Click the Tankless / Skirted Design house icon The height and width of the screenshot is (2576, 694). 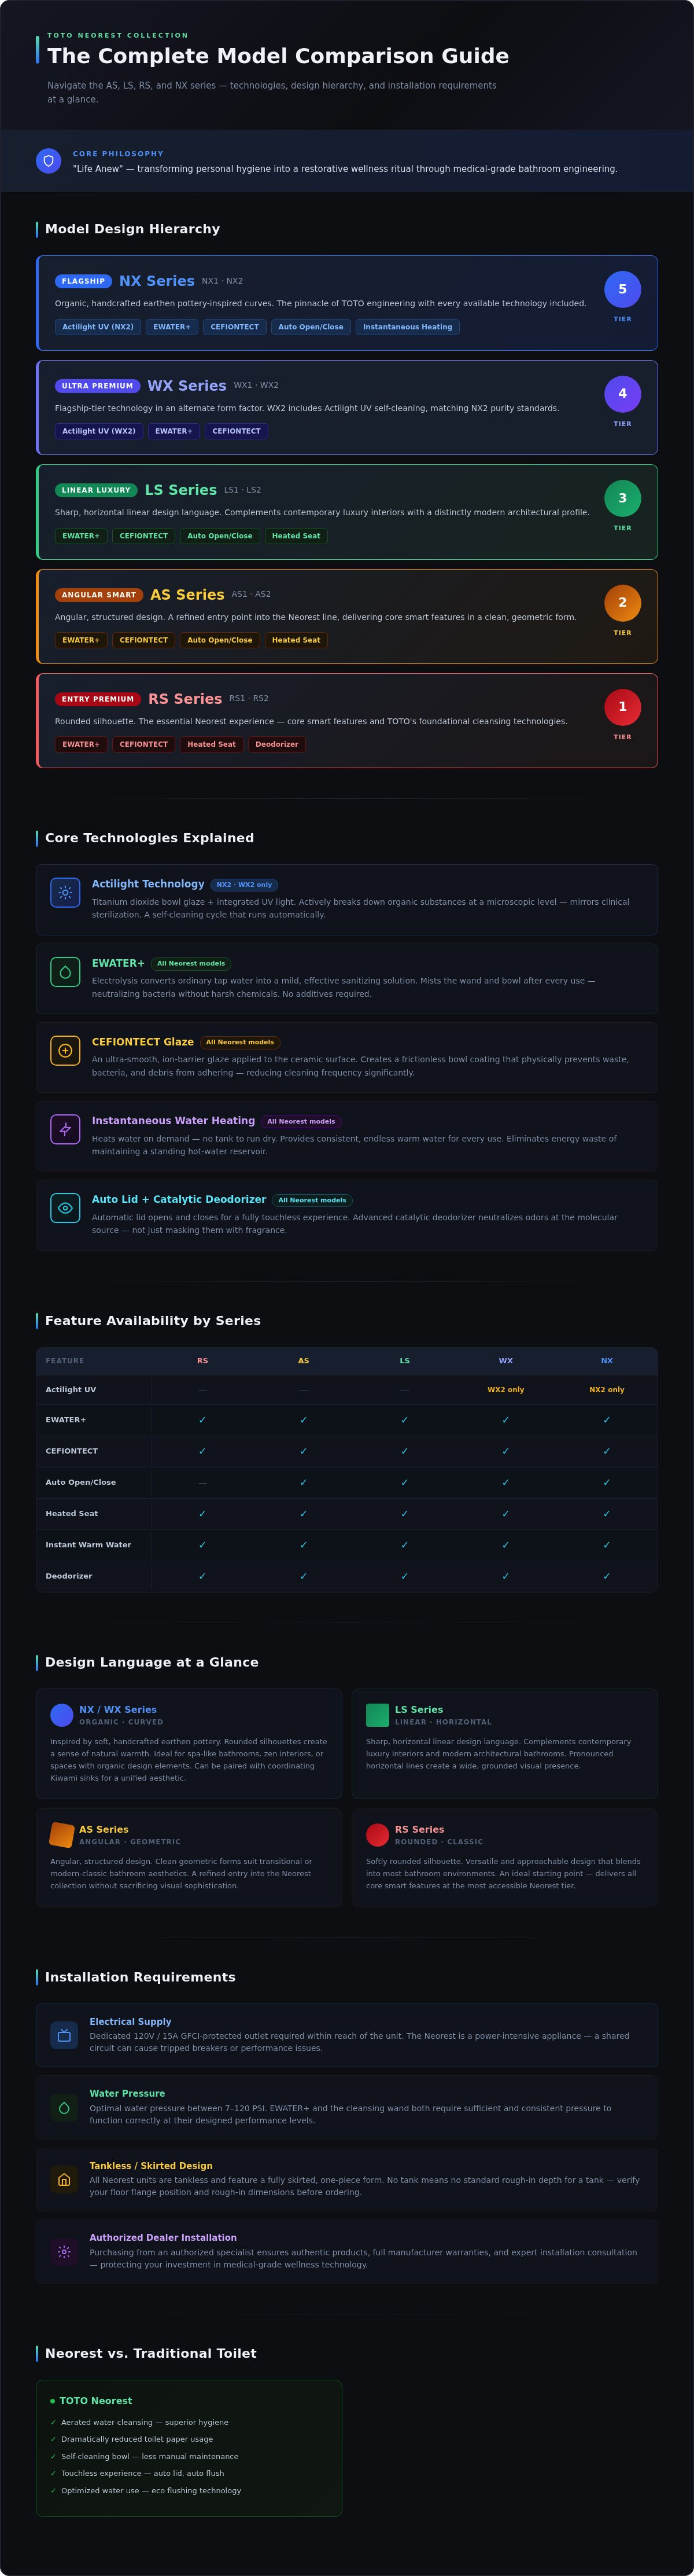coord(64,2179)
